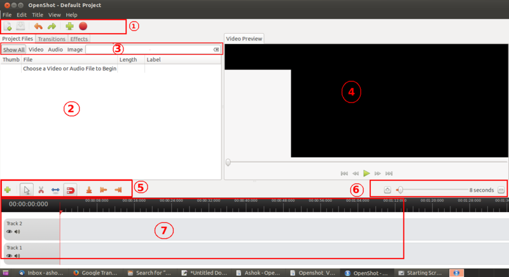The height and width of the screenshot is (277, 509).
Task: Play the video preview
Action: [x=366, y=173]
